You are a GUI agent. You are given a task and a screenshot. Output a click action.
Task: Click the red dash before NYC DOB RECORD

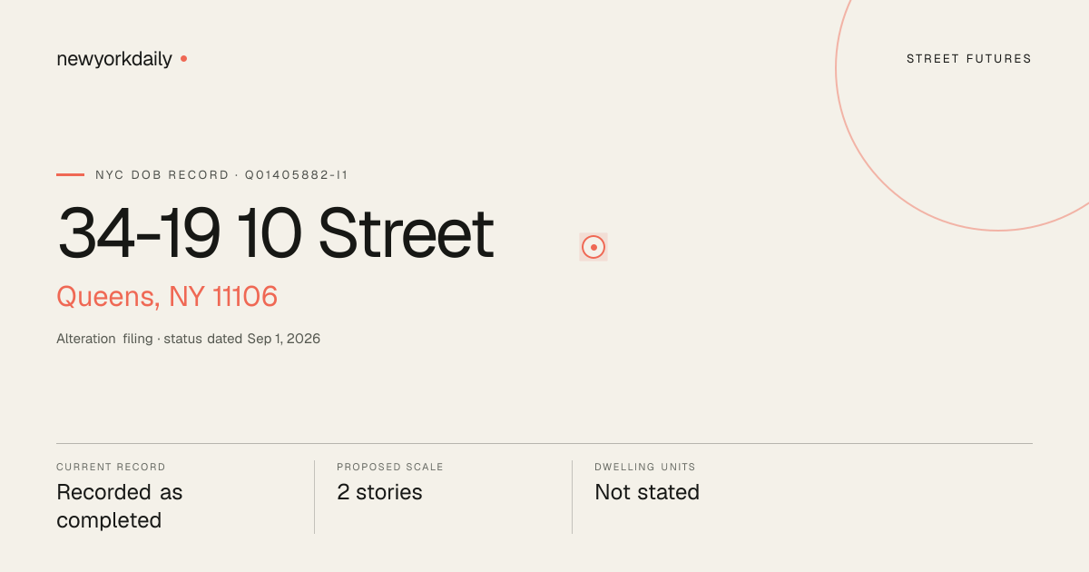[x=70, y=174]
